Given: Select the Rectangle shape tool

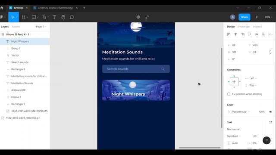Looking at the screenshot, I should 34,17.
